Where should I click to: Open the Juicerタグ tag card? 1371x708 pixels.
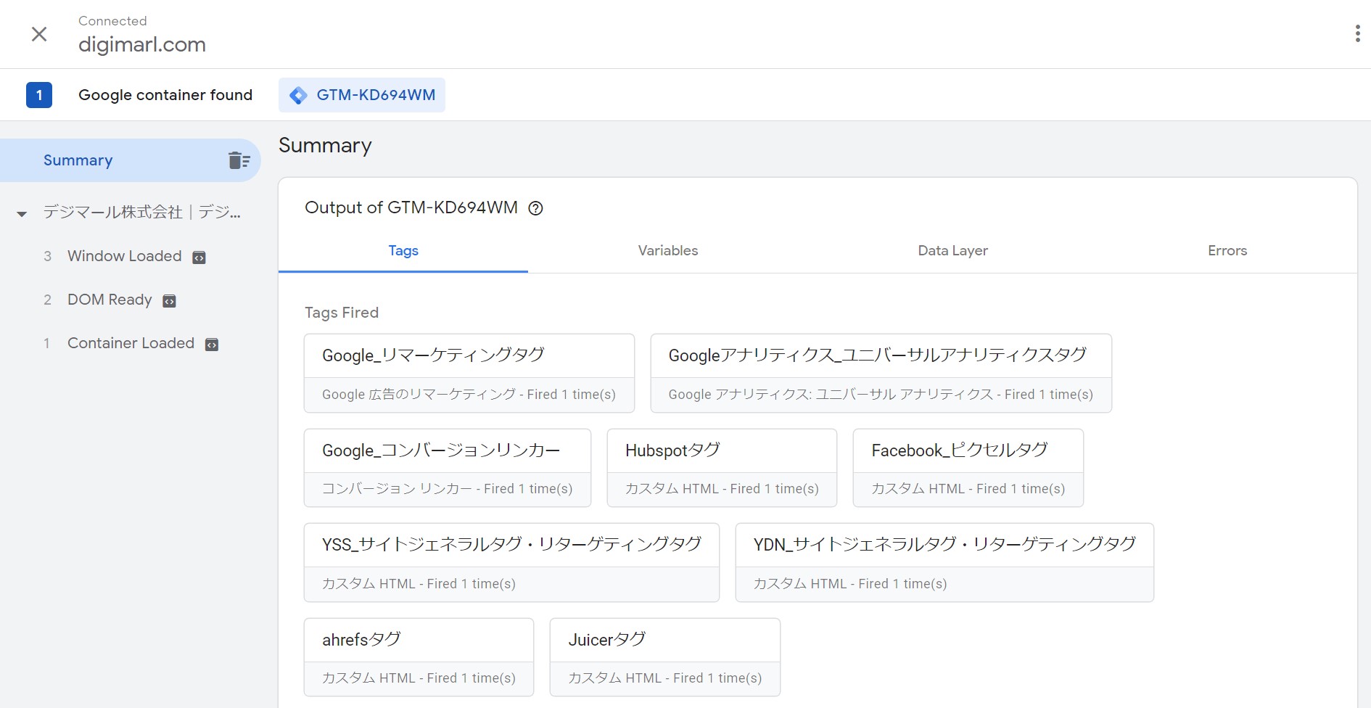pos(665,657)
